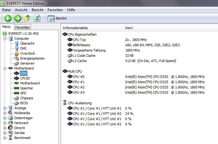Image resolution: width=218 pixels, height=144 pixels.
Task: Go up one level with folder arrow icon
Action: point(27,18)
